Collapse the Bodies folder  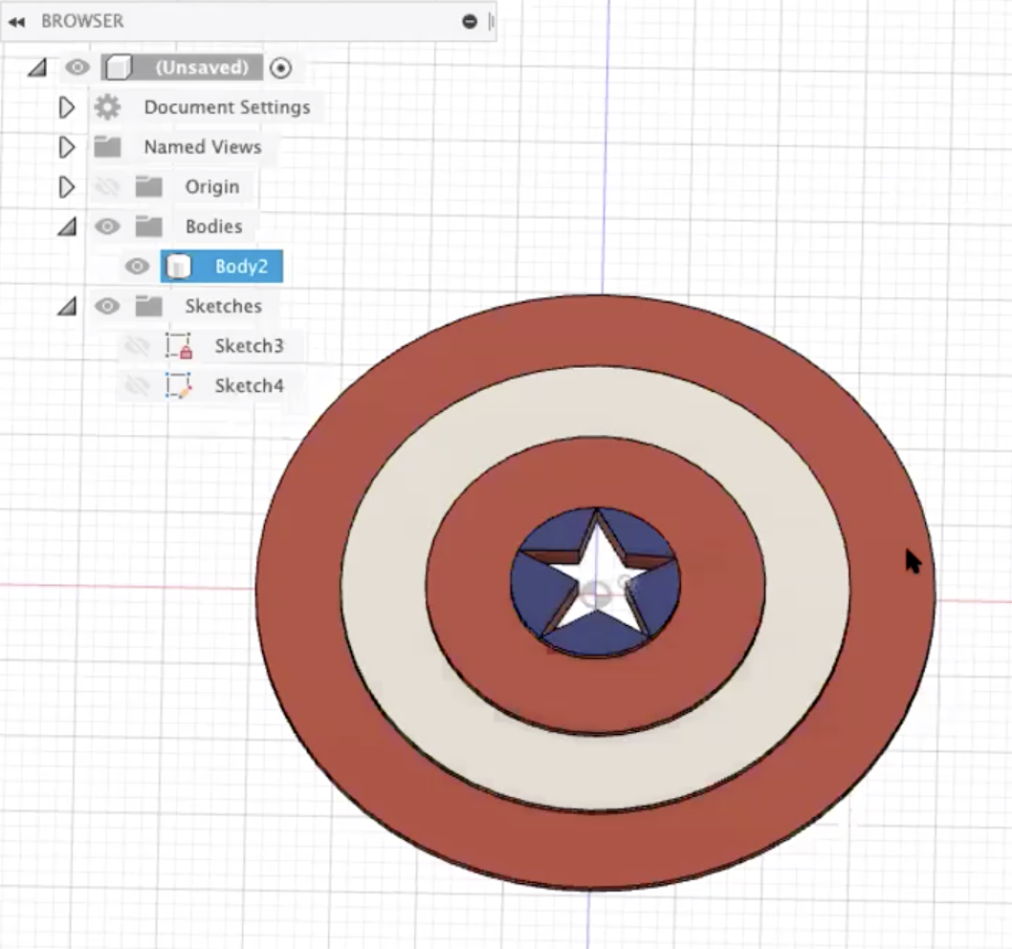click(x=66, y=227)
